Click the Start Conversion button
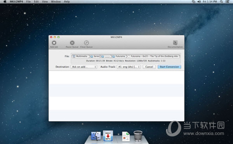 [169, 67]
